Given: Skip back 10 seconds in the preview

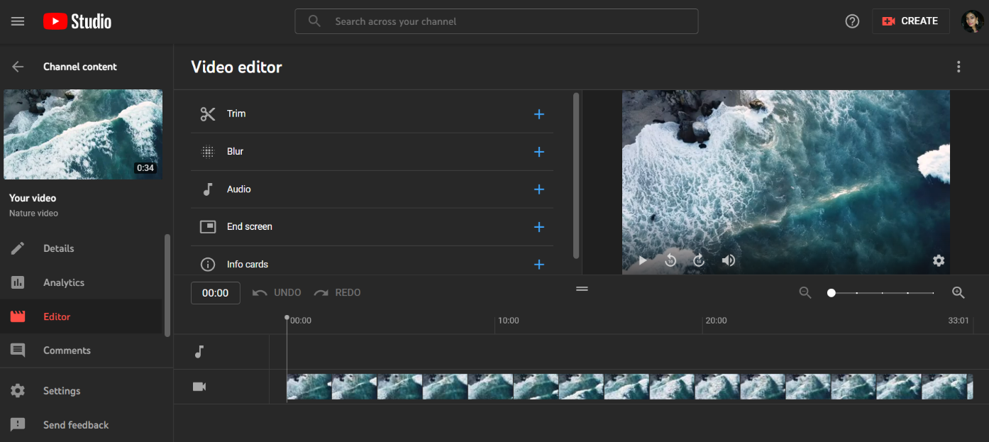Looking at the screenshot, I should pyautogui.click(x=670, y=260).
